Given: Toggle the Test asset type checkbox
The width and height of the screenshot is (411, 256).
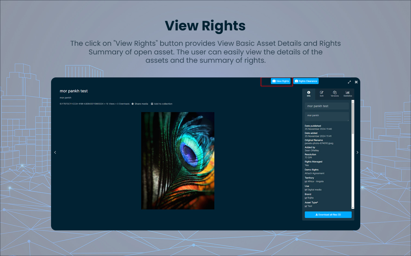Looking at the screenshot, I should pyautogui.click(x=306, y=206).
